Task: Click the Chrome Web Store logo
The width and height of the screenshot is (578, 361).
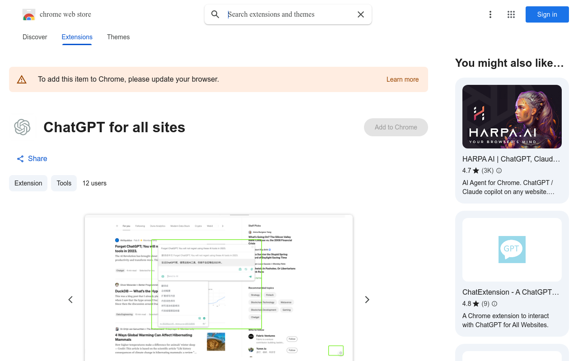Action: tap(29, 14)
